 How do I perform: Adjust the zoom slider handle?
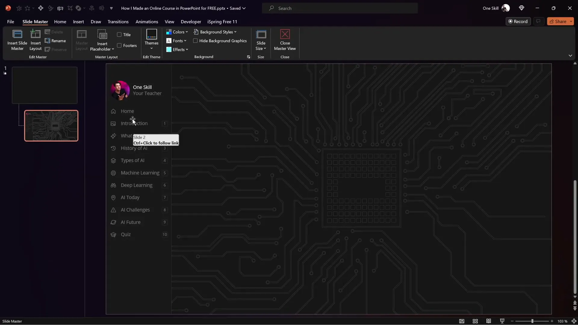[532, 321]
